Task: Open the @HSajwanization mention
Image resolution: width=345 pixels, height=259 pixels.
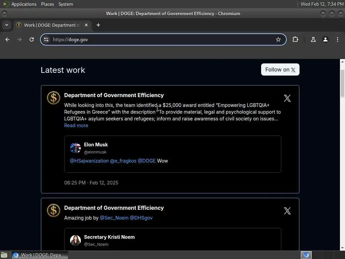Action: [x=89, y=161]
